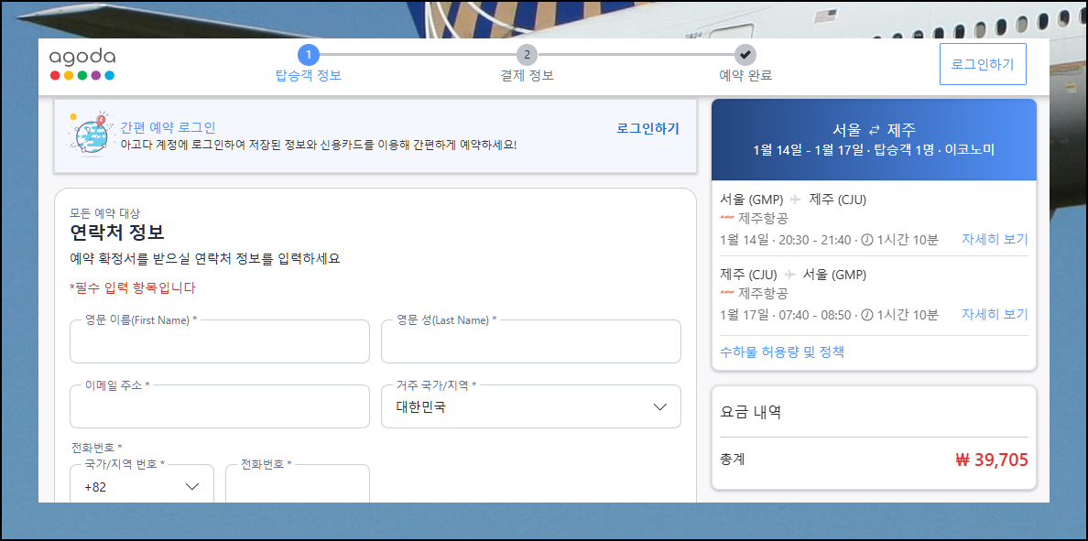Click the 1월 14일 · 20:30 - 21:40 time text

pyautogui.click(x=786, y=240)
